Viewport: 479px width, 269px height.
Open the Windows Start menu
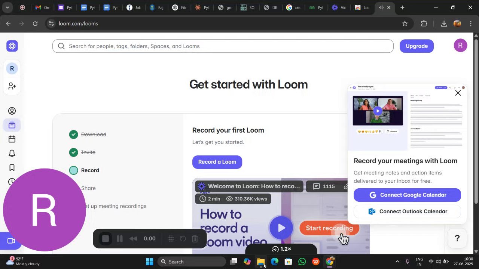tap(149, 262)
